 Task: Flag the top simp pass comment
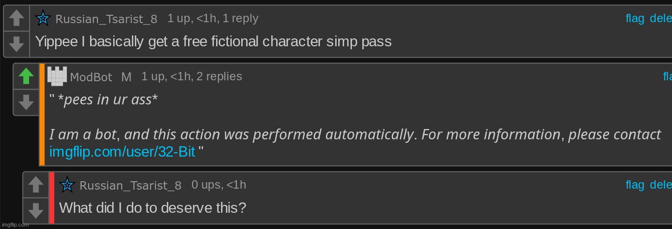click(x=635, y=19)
